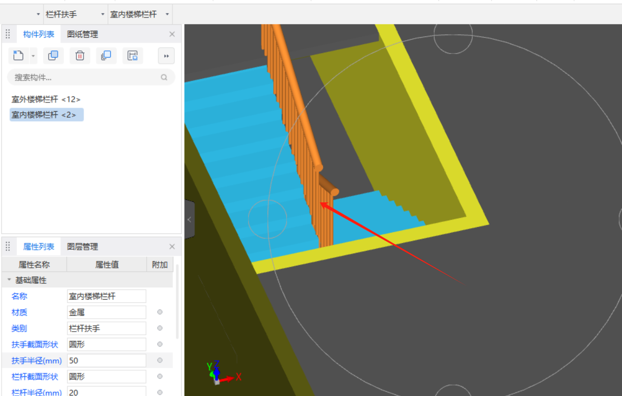The height and width of the screenshot is (396, 622).
Task: Click the property panel vertical scrollbar
Action: [178, 301]
